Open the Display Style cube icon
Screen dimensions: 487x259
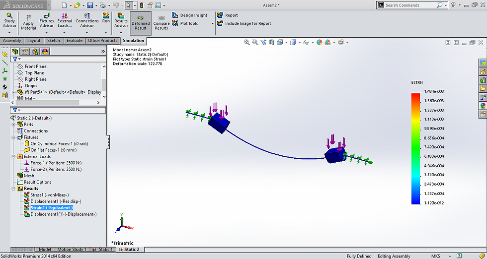293,43
